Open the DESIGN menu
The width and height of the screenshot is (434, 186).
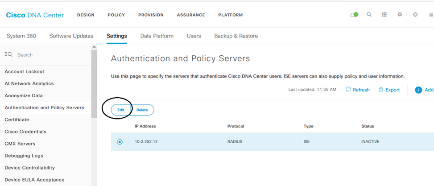point(86,15)
